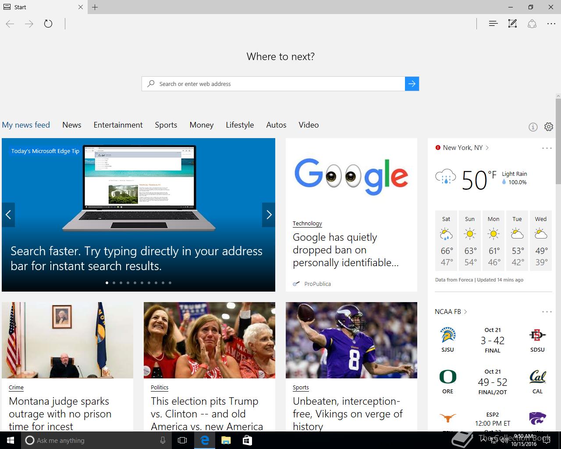Open the Hub icon in toolbar
This screenshot has height=449, width=561.
[x=493, y=24]
